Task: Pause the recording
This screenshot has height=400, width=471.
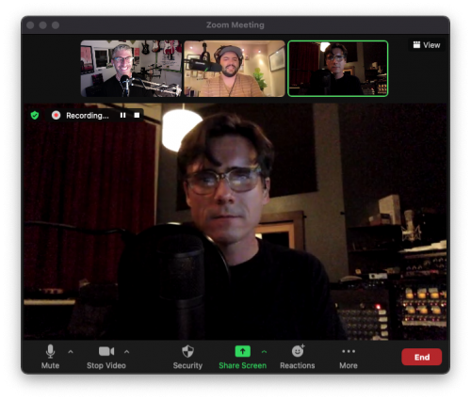Action: pyautogui.click(x=122, y=116)
